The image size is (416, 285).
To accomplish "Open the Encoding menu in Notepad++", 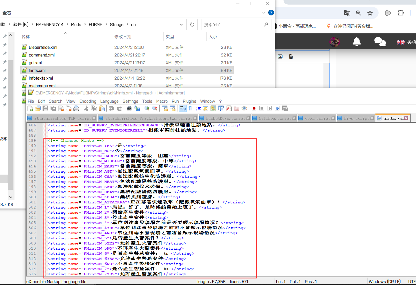I will click(88, 101).
